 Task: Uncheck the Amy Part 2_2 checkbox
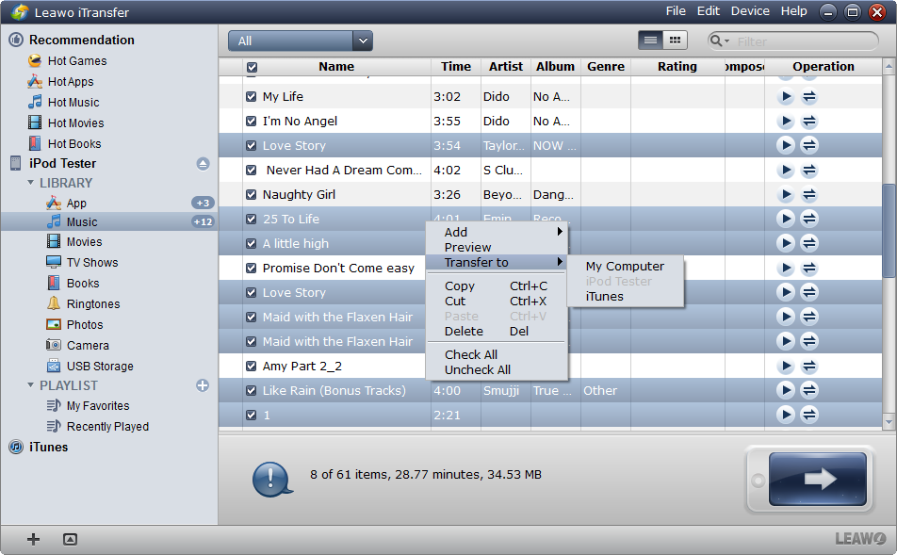point(251,367)
